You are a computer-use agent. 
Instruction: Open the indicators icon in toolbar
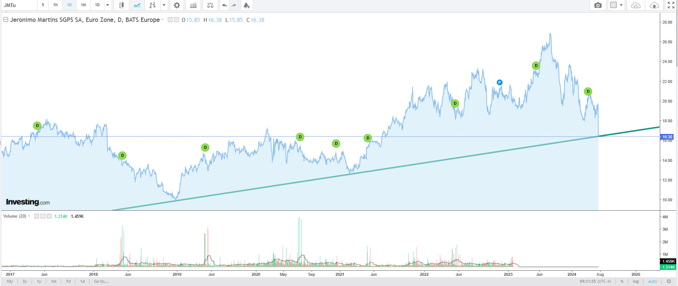pos(193,5)
